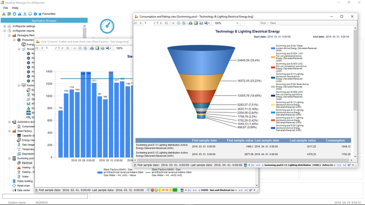365x205 pixels.
Task: Click the search box below Application Browser
Action: (x=45, y=196)
